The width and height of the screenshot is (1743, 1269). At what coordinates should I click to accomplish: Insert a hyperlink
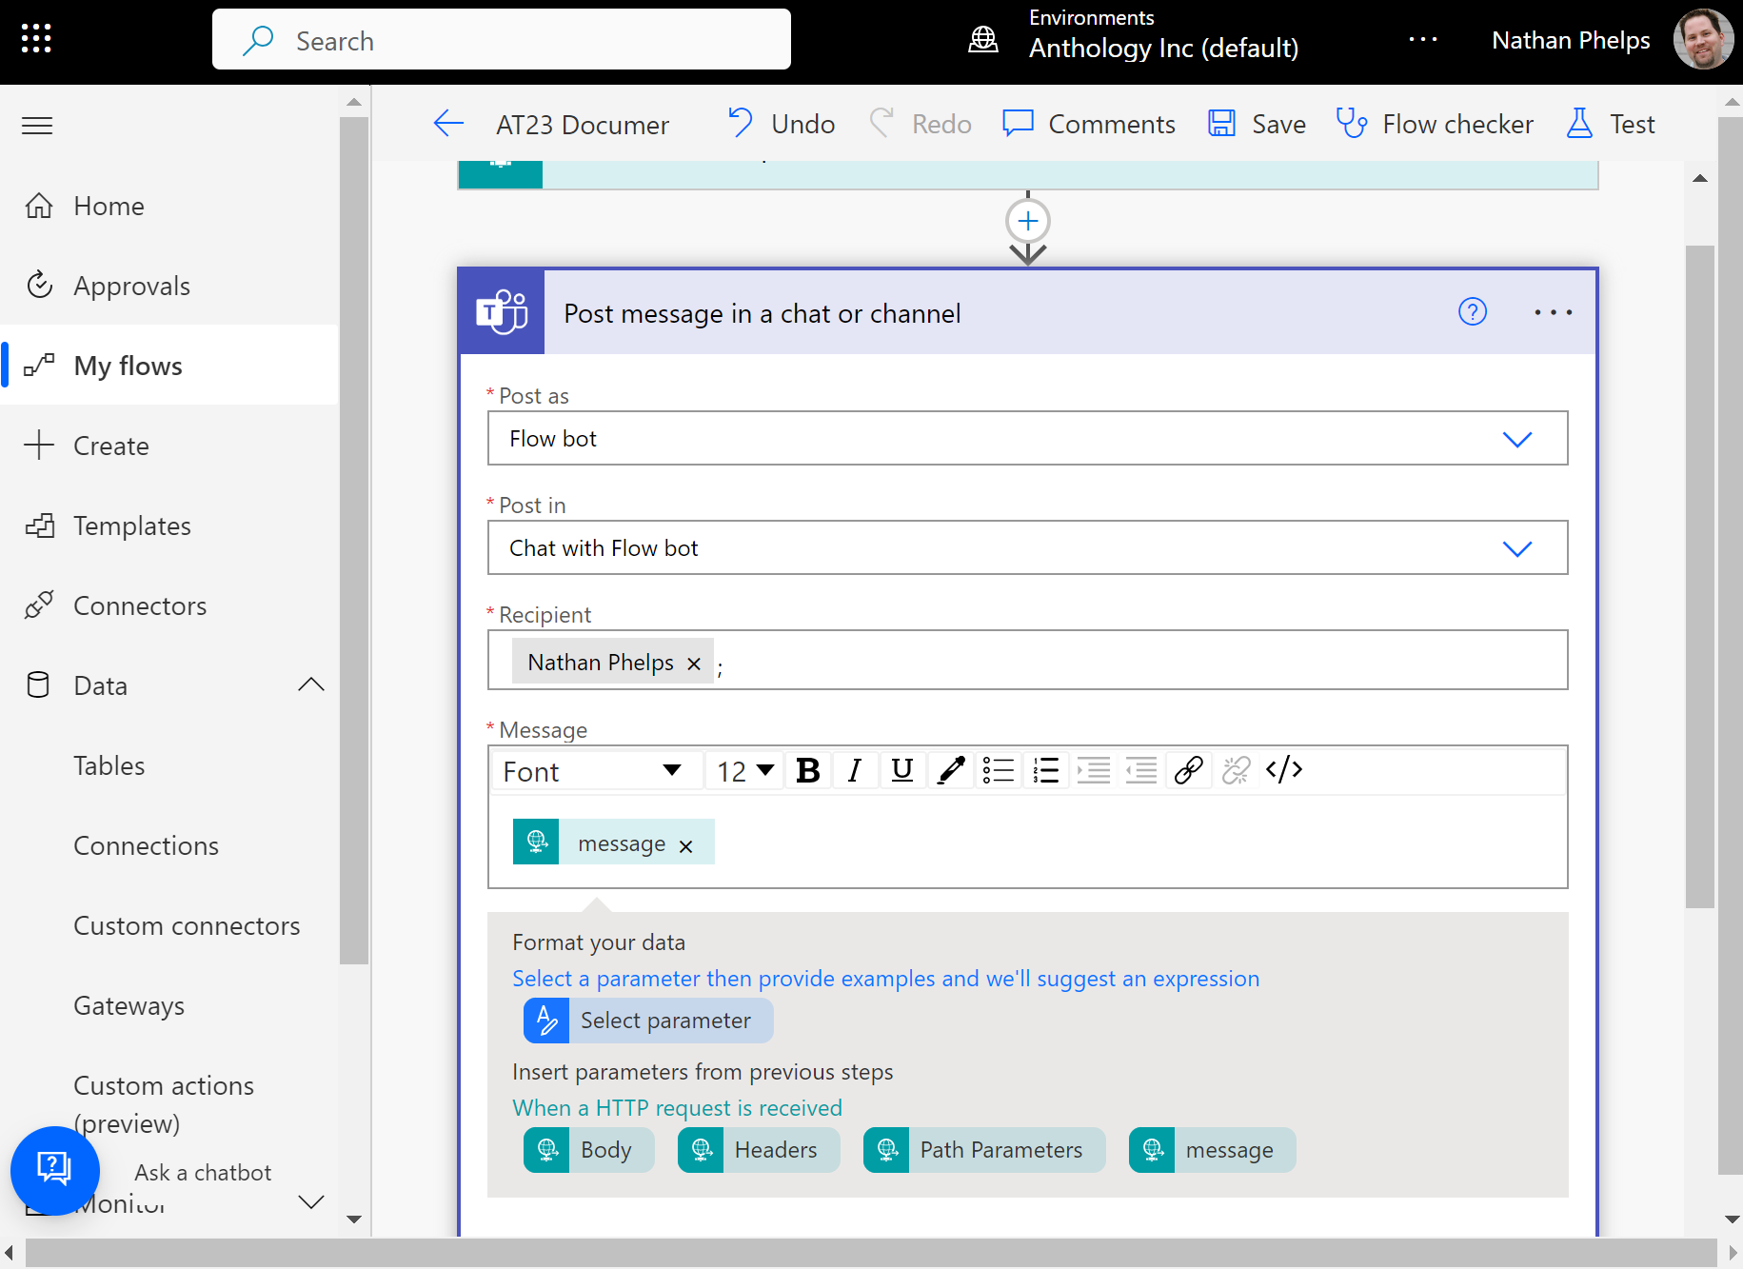pyautogui.click(x=1188, y=770)
